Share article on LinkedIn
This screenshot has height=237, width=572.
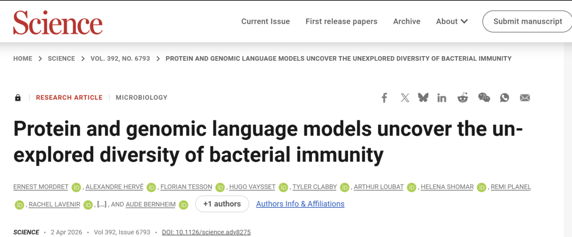442,98
